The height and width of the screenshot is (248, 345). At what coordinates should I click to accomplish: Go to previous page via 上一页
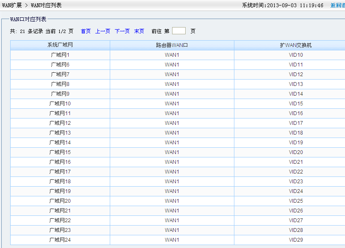click(x=103, y=31)
